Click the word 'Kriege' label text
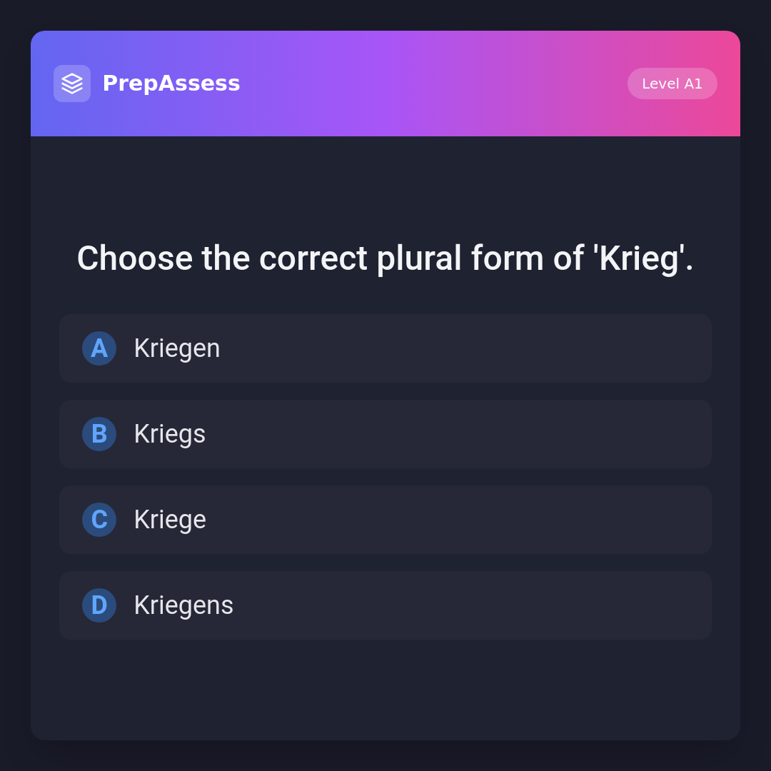This screenshot has height=771, width=771. (170, 520)
